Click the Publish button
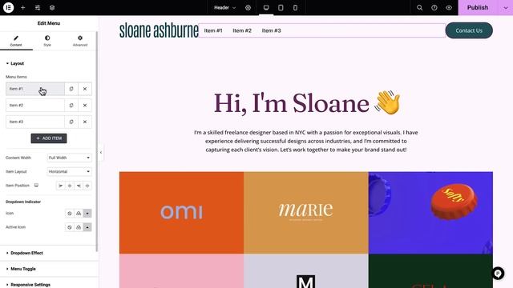 pos(478,7)
